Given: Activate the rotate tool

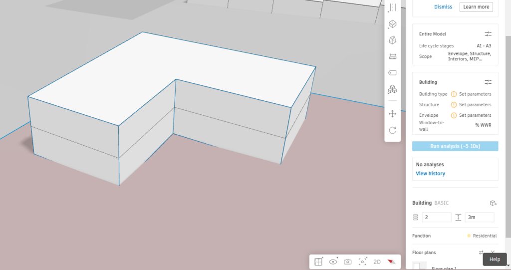Looking at the screenshot, I should pyautogui.click(x=392, y=130).
